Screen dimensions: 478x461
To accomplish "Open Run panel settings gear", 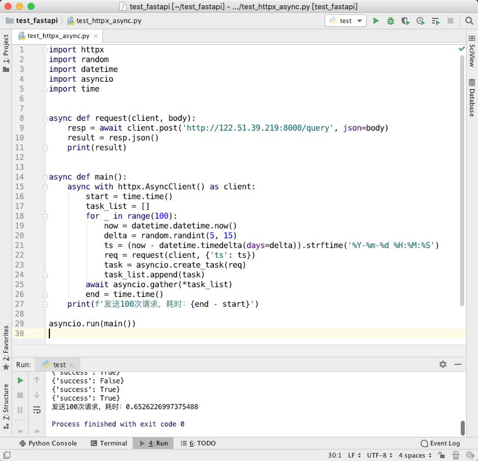I will (443, 364).
